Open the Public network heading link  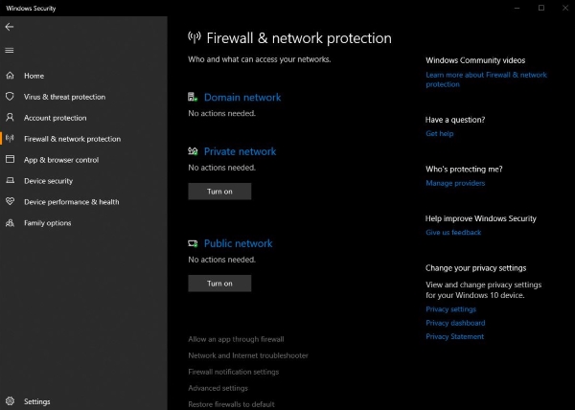[238, 243]
